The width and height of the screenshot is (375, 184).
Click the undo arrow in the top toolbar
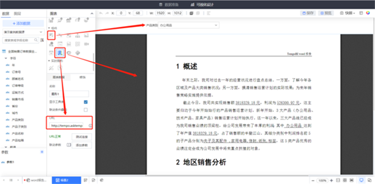pyautogui.click(x=101, y=13)
